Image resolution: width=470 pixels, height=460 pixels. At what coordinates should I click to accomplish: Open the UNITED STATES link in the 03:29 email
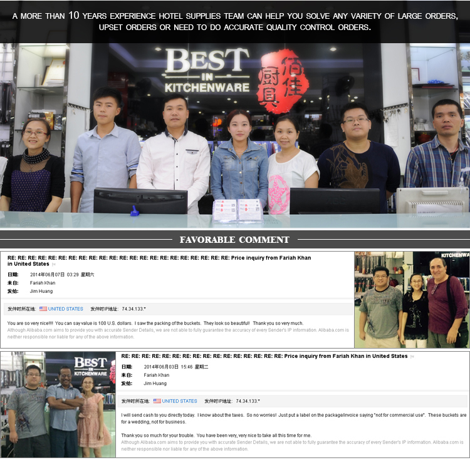(x=65, y=309)
